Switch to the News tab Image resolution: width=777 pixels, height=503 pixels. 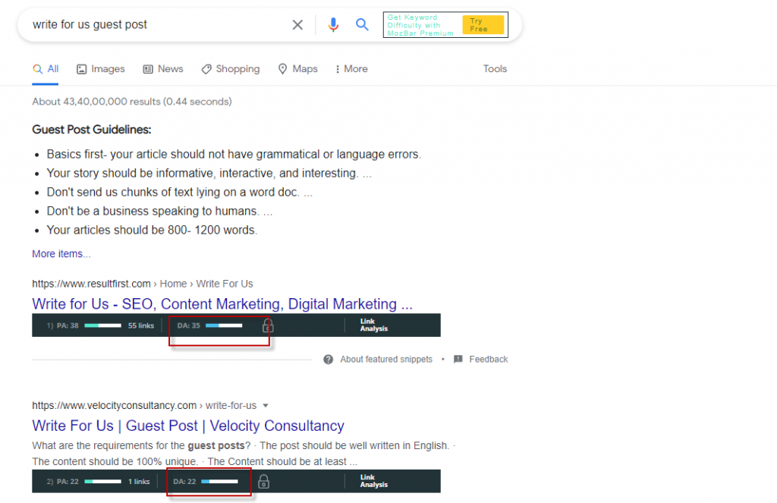tap(163, 69)
